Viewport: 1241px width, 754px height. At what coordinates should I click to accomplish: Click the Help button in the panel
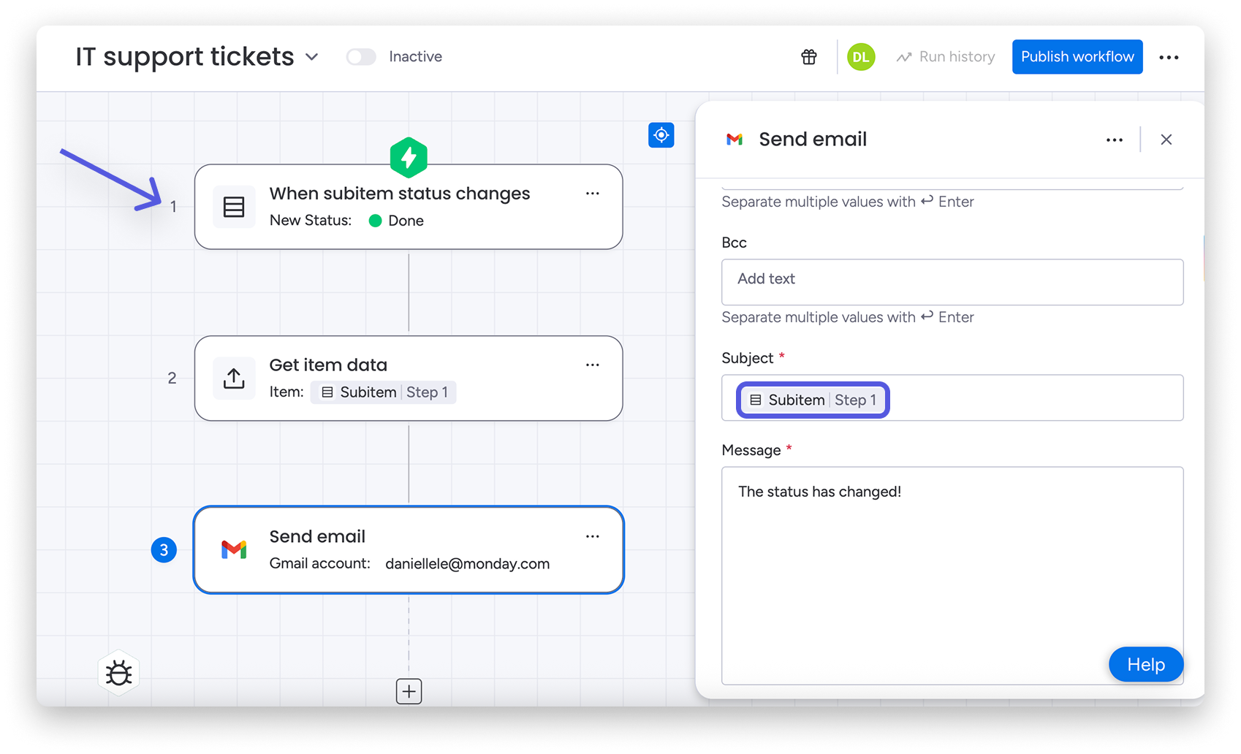click(1145, 664)
